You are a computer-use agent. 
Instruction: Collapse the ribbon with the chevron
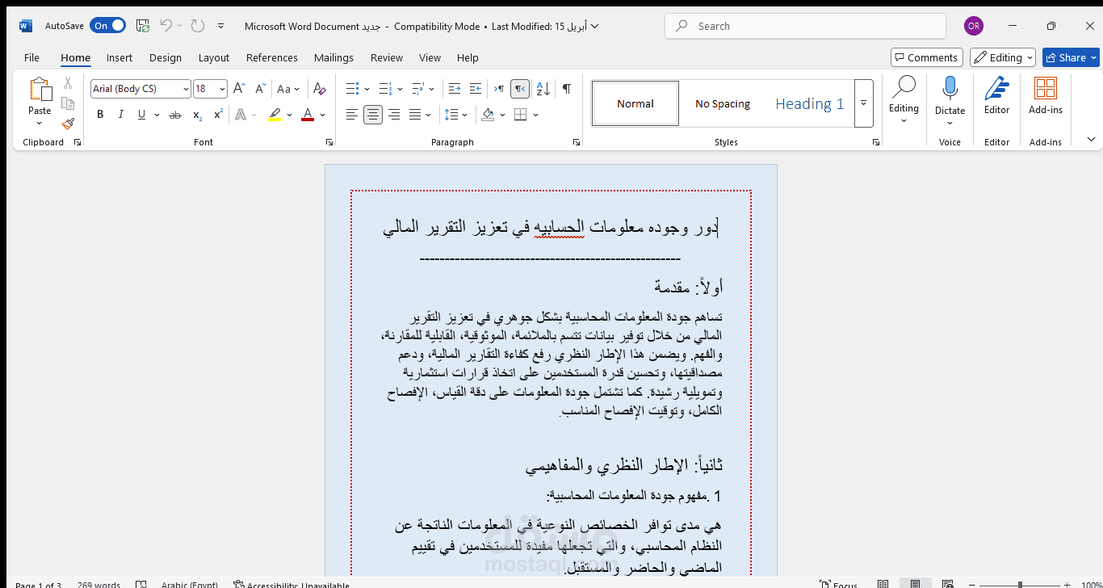point(1091,140)
